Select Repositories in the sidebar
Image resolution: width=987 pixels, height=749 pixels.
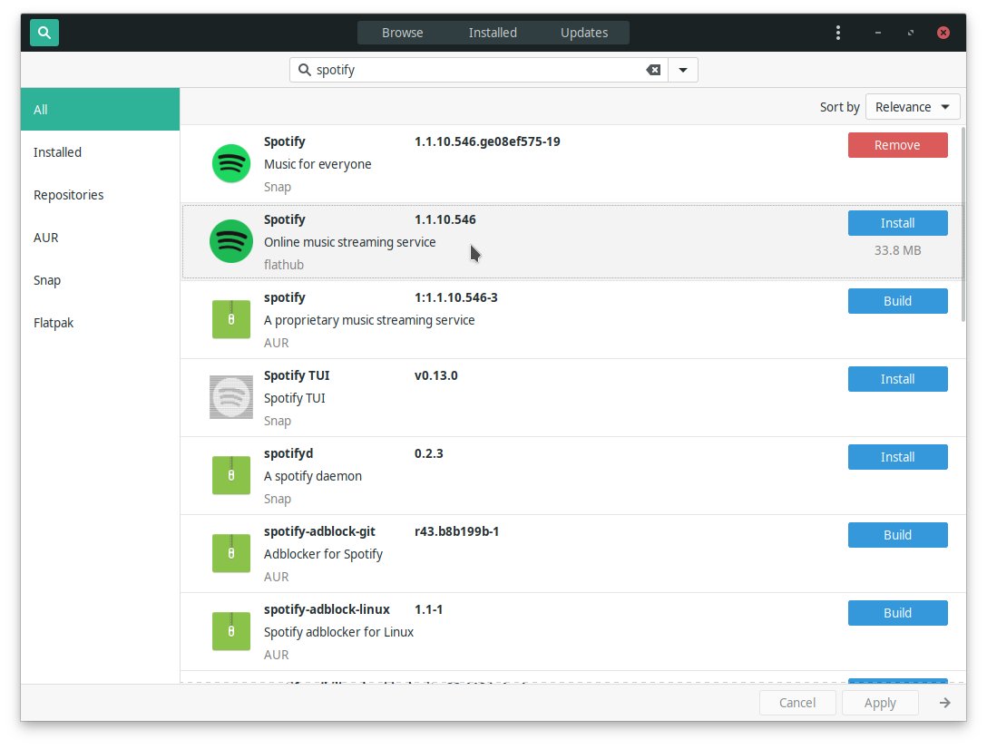pos(100,195)
